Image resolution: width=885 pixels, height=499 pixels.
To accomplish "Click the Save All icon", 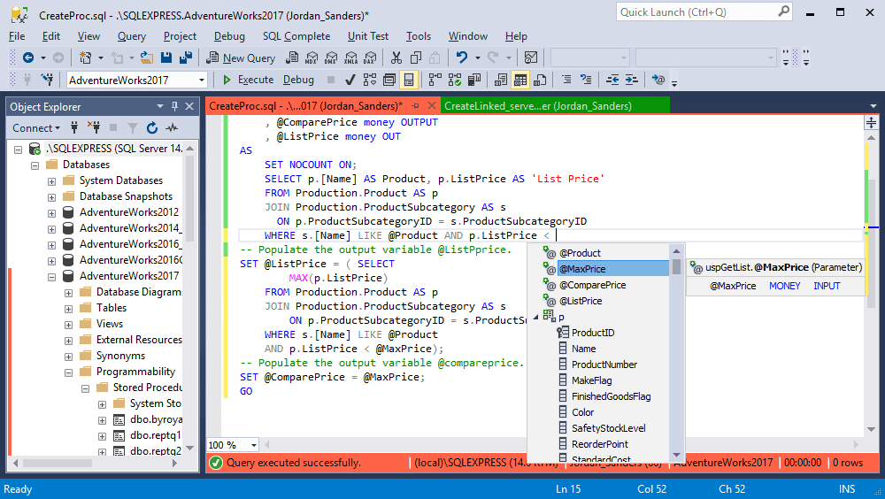I will tap(186, 58).
